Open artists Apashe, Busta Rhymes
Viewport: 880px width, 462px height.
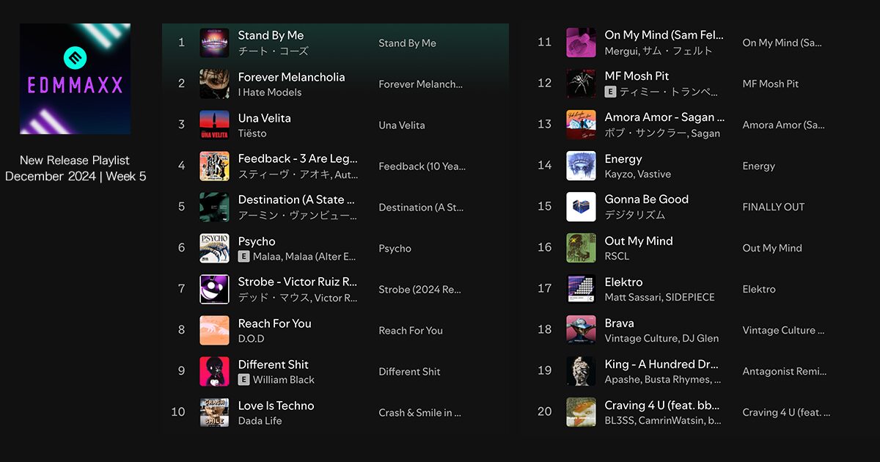(x=663, y=380)
